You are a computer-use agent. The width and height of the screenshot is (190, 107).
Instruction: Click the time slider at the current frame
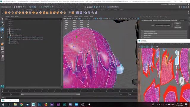(2, 91)
